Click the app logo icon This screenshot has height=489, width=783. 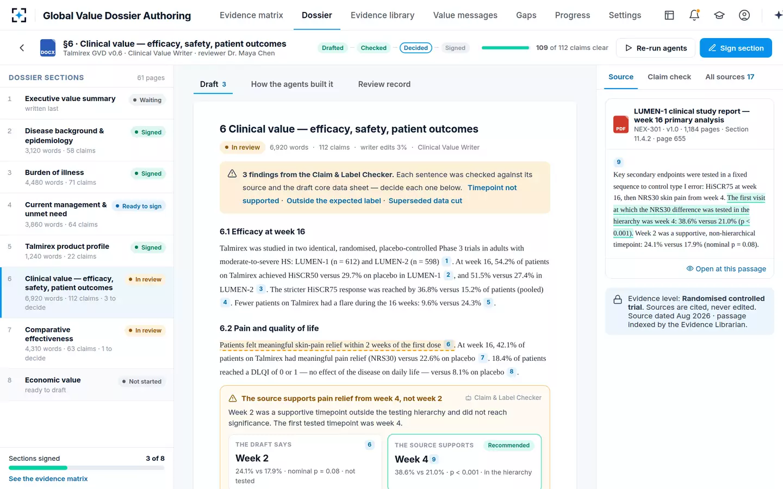pos(19,15)
